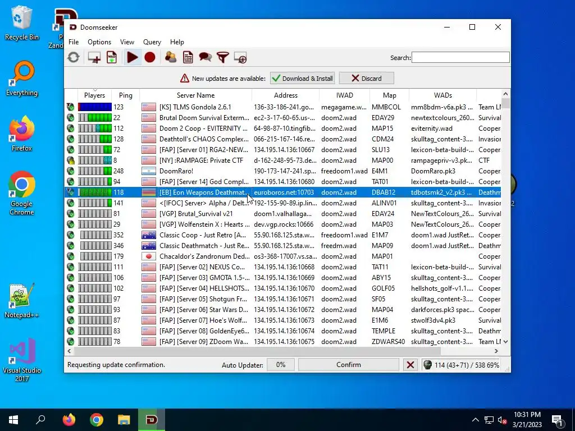
Task: Click the Doomseeker logo in the title bar
Action: (73, 27)
